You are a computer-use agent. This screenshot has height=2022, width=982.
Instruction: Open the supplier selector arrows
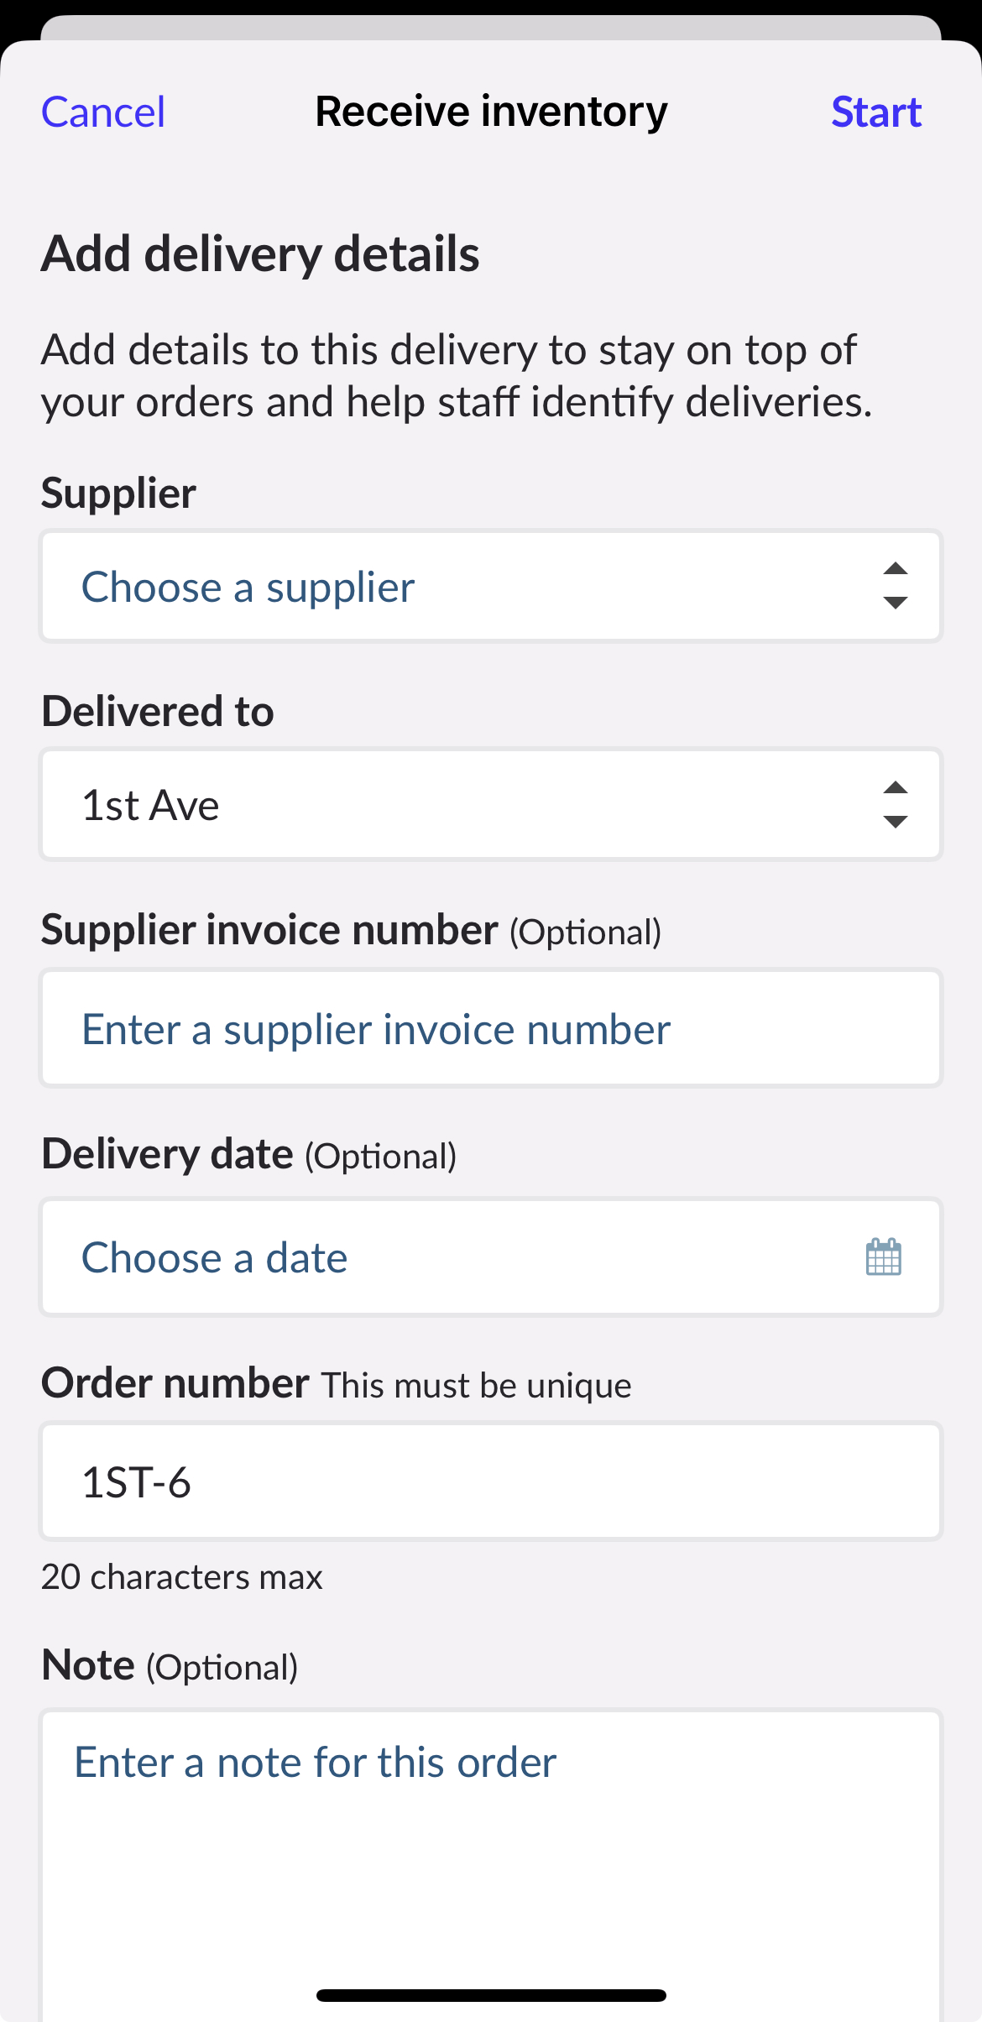(x=895, y=587)
